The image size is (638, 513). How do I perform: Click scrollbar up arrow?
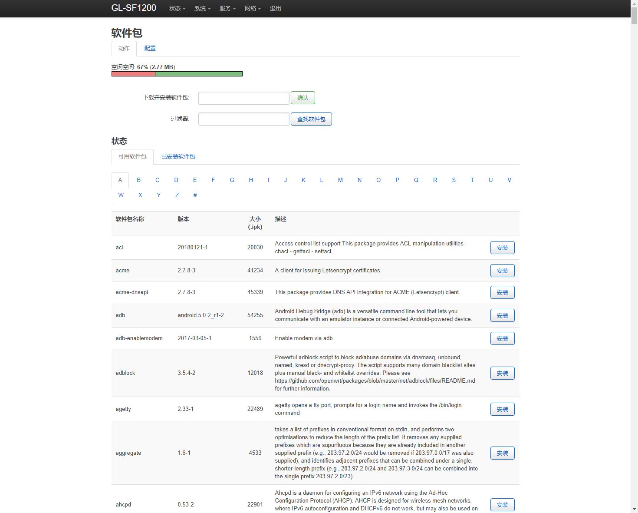pos(634,3)
